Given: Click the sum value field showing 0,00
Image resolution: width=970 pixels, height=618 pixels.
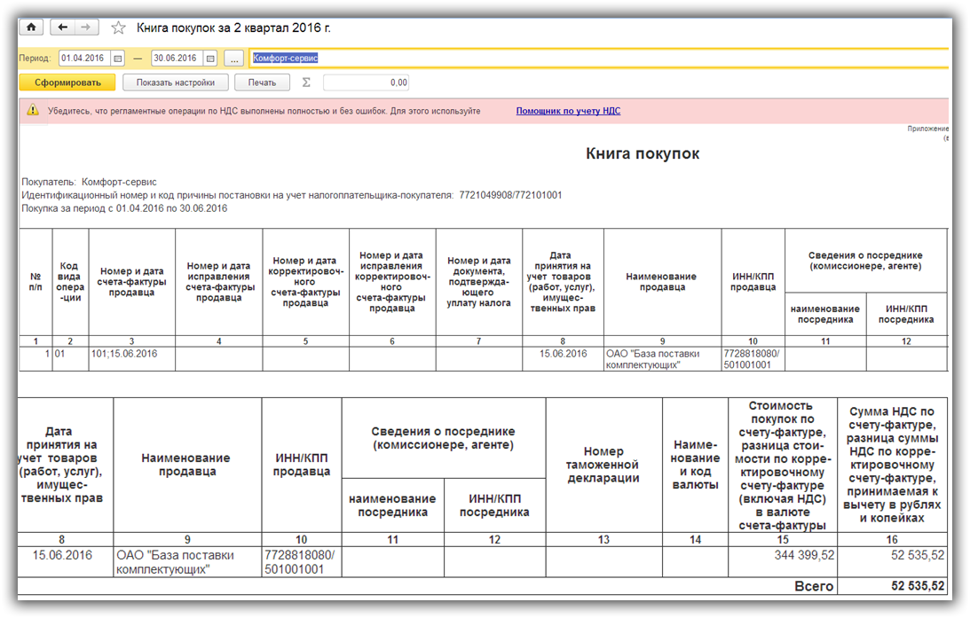Looking at the screenshot, I should pos(366,82).
